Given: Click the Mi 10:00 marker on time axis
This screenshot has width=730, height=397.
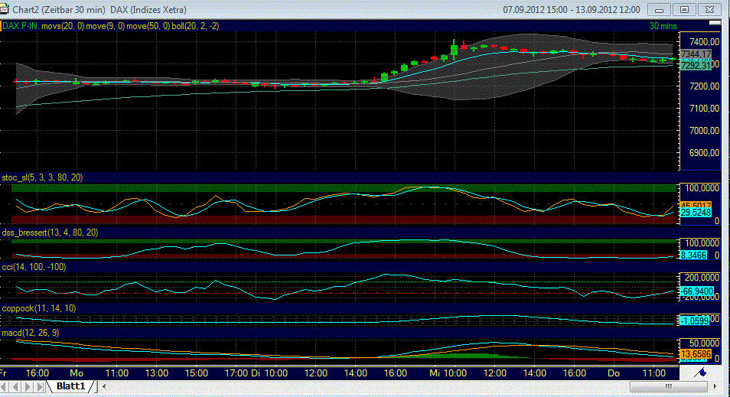Looking at the screenshot, I should 448,373.
